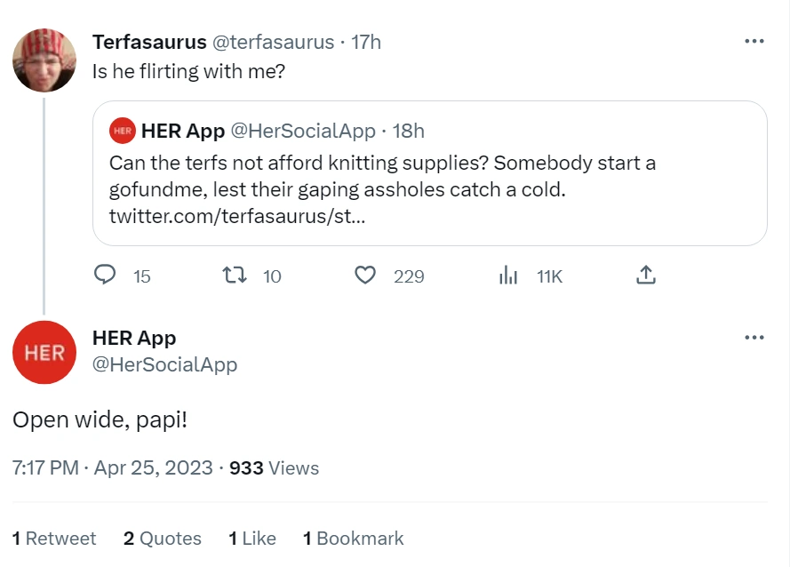Click the retweet arrows icon

234,276
